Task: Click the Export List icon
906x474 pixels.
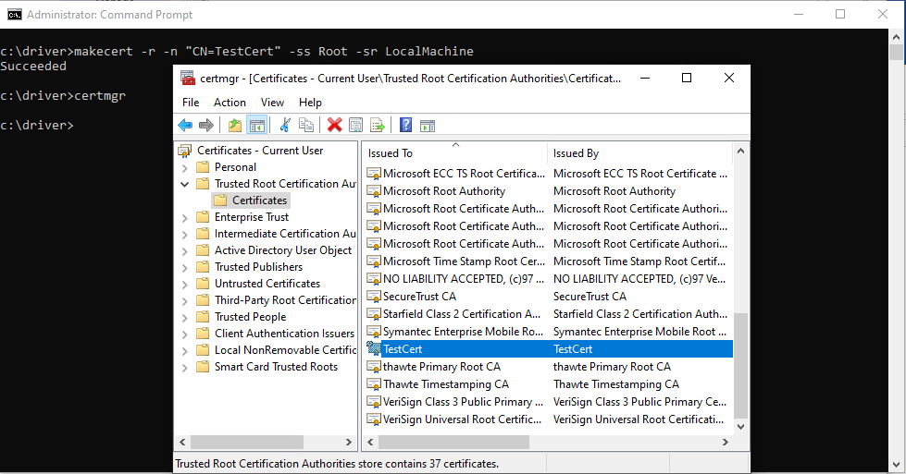Action: (x=378, y=125)
